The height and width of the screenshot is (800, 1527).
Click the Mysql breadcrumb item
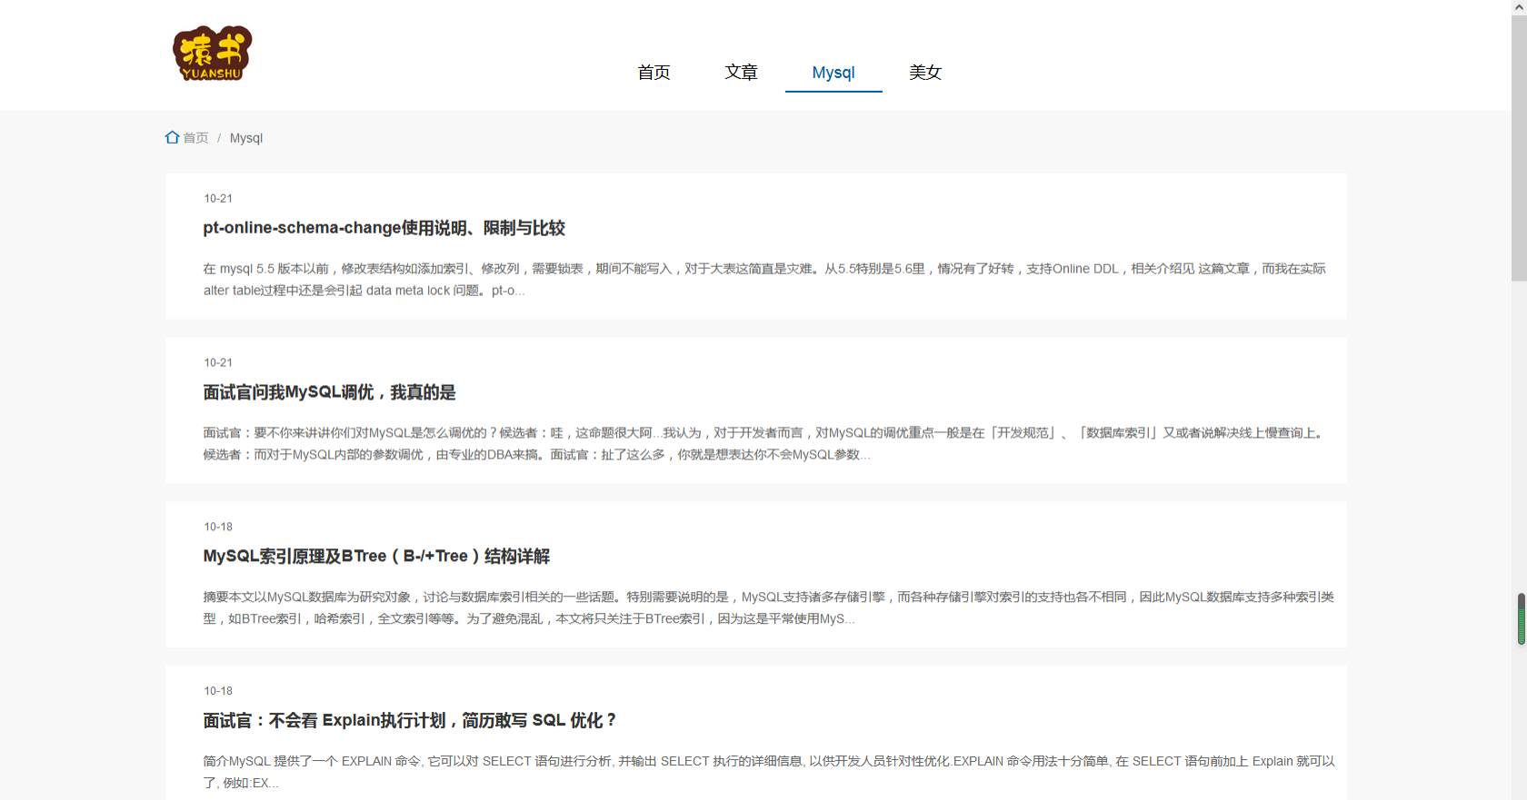coord(246,138)
